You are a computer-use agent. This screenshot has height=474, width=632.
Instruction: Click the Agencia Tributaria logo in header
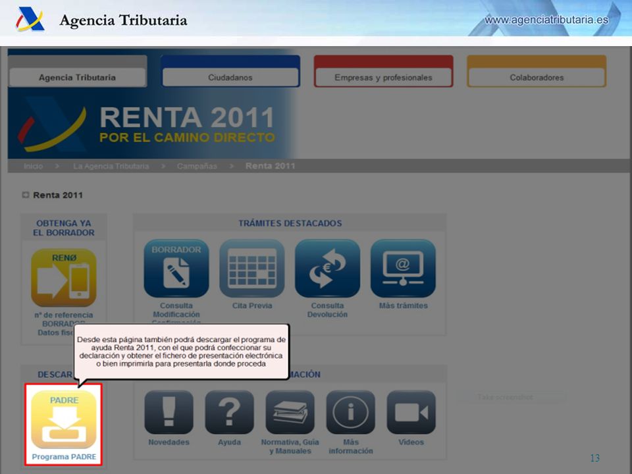[30, 19]
